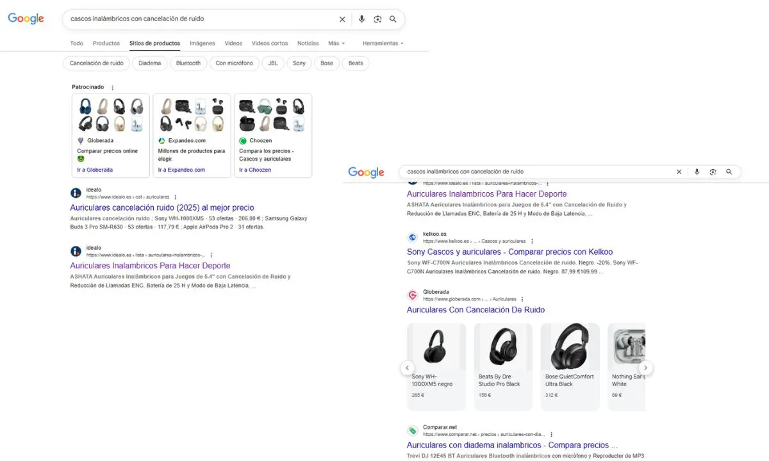Open the three-dot menu beside Patrocinado
Image resolution: width=769 pixels, height=461 pixels.
[x=113, y=88]
